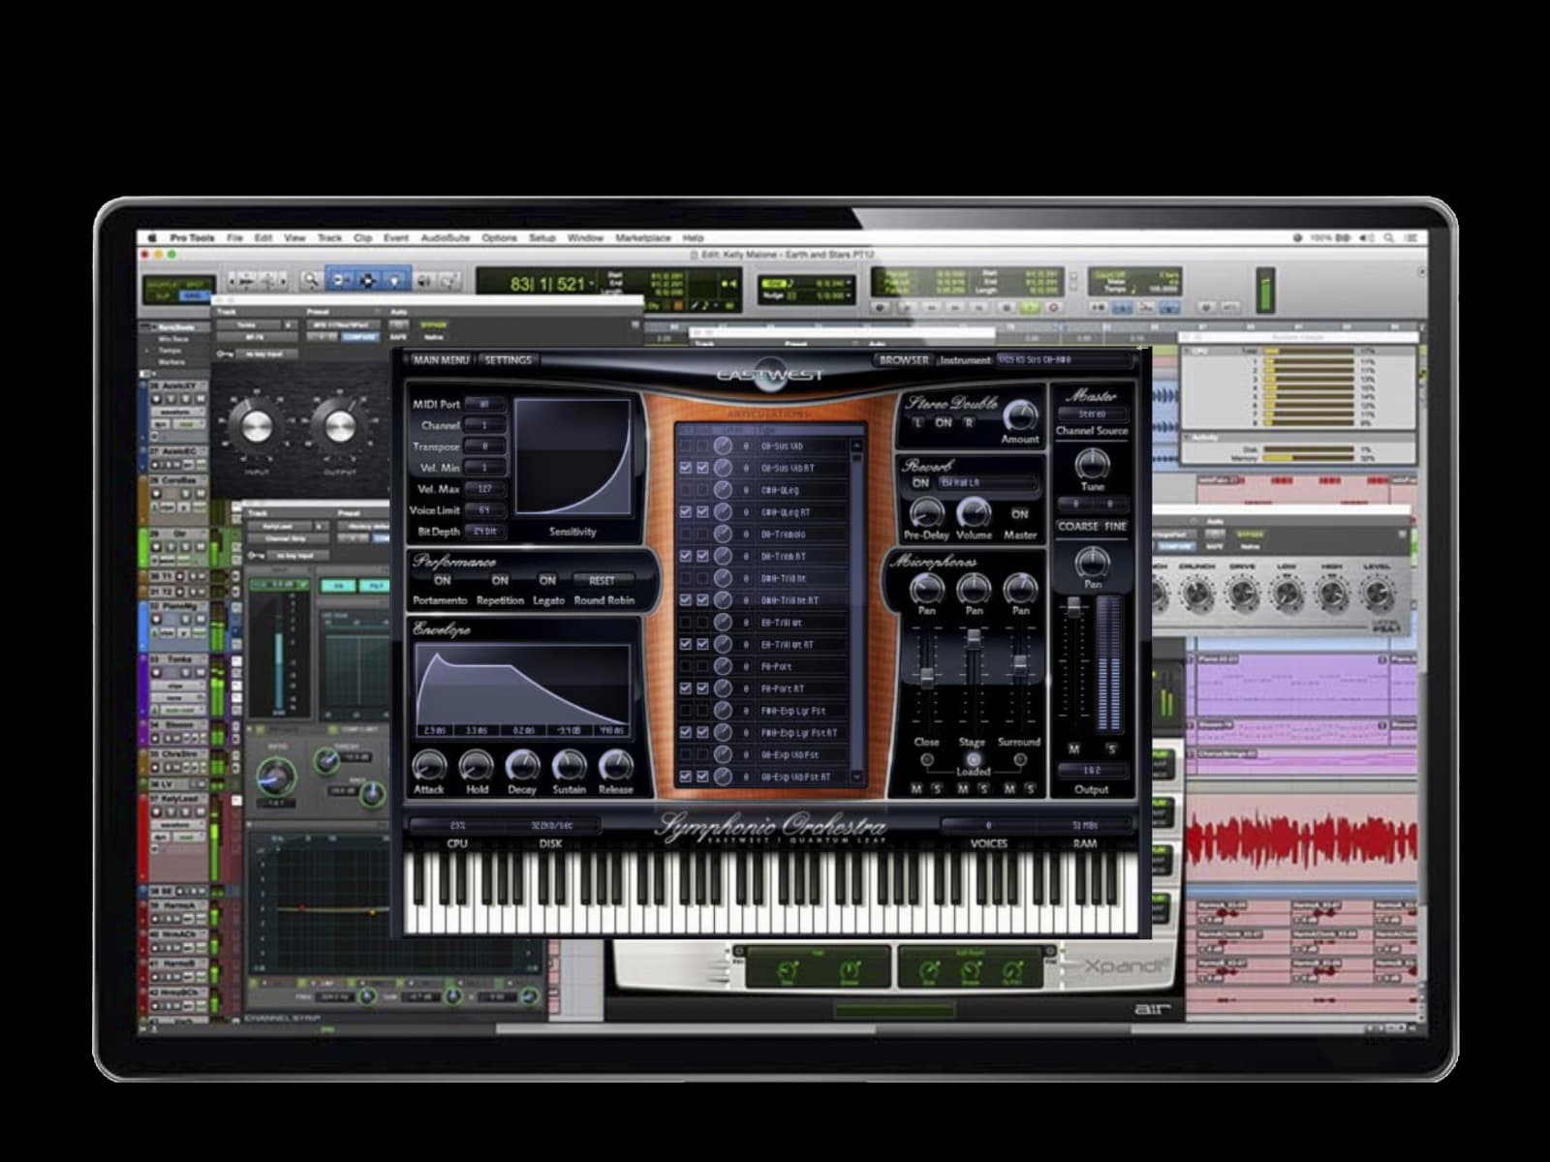Viewport: 1550px width, 1162px height.
Task: Load the Close microphone position
Action: 927,759
